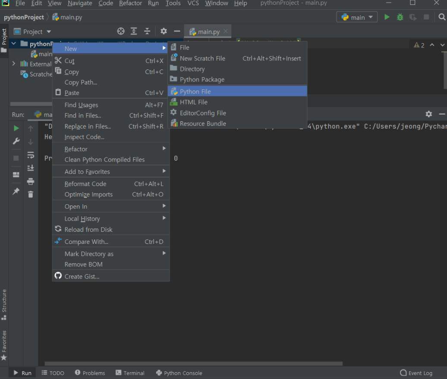
Task: Expand External Libraries tree node
Action: [13, 63]
